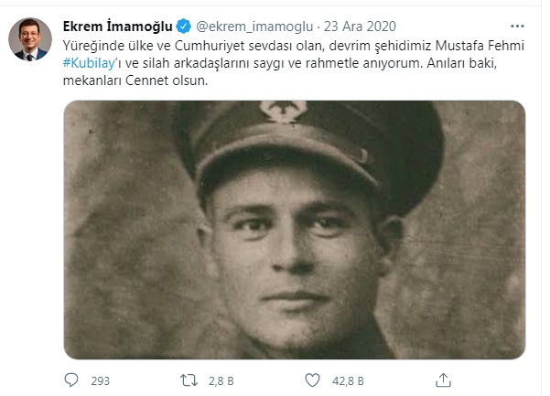Click the 23 Ara 2020 timestamp
The image size is (550, 396).
point(360,27)
